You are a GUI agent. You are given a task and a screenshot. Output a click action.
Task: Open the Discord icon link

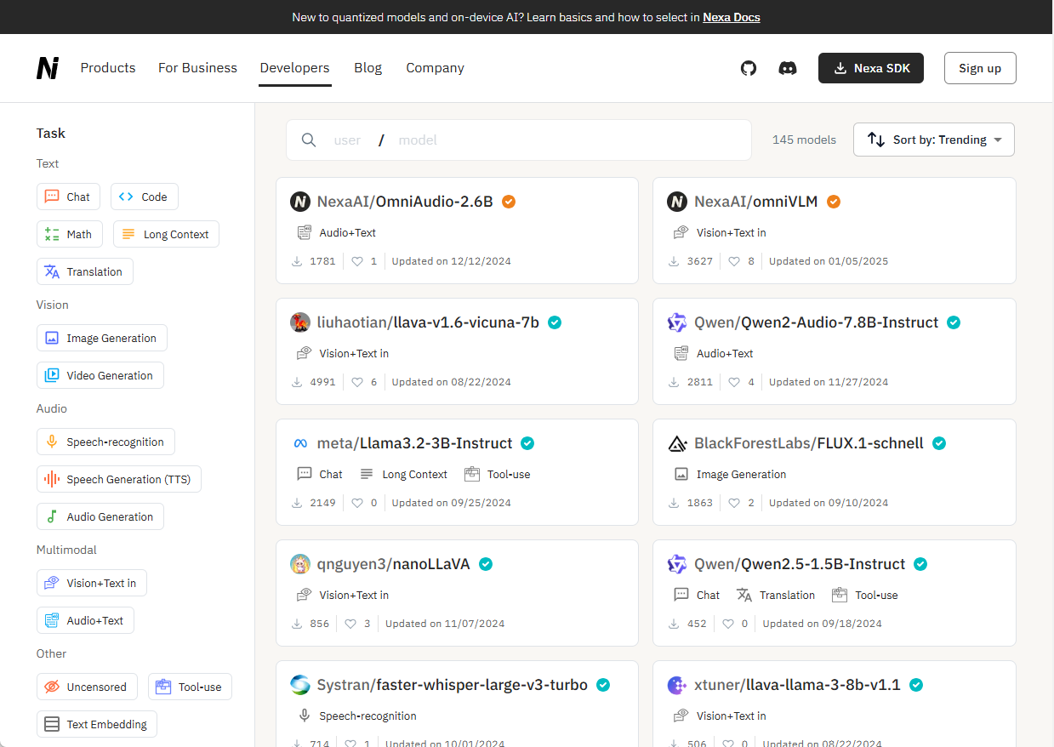[788, 68]
